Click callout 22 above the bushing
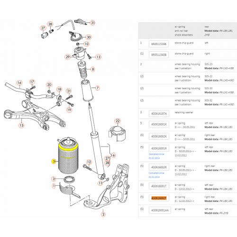The height and width of the screenshot is (237, 237). (x=118, y=121)
